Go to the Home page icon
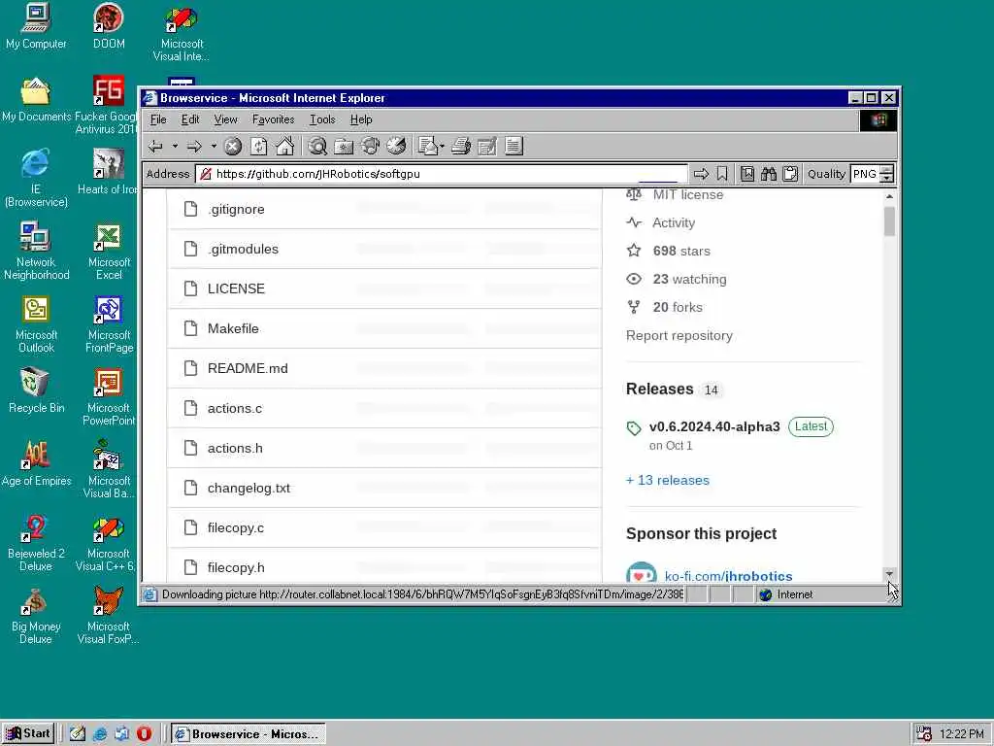994x746 pixels. (284, 147)
